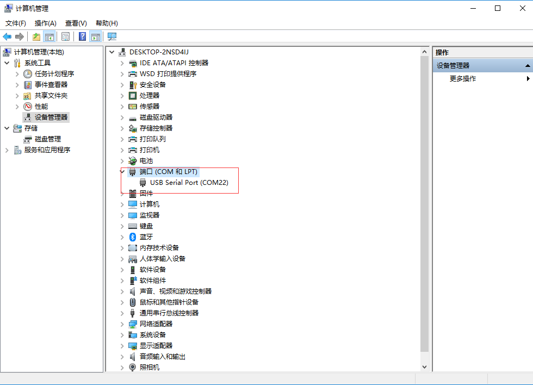This screenshot has height=385, width=533.
Task: Select the 存储控制器 device category
Action: pos(156,128)
